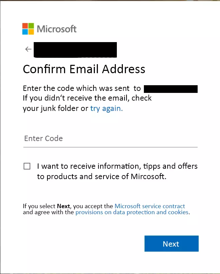Click the blue Next button at bottom right

click(171, 244)
